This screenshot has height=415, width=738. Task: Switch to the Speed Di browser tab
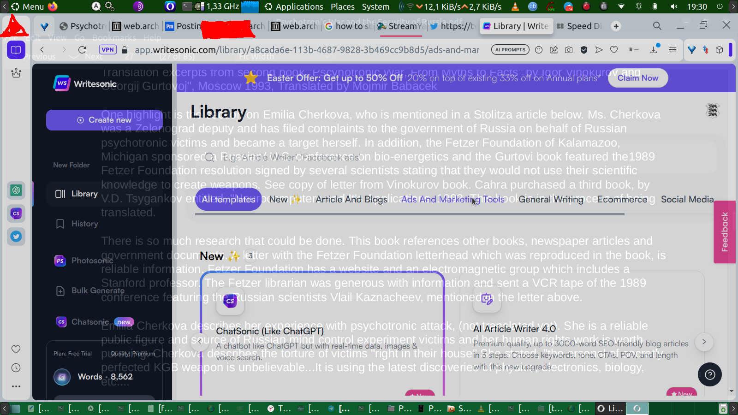pos(579,26)
